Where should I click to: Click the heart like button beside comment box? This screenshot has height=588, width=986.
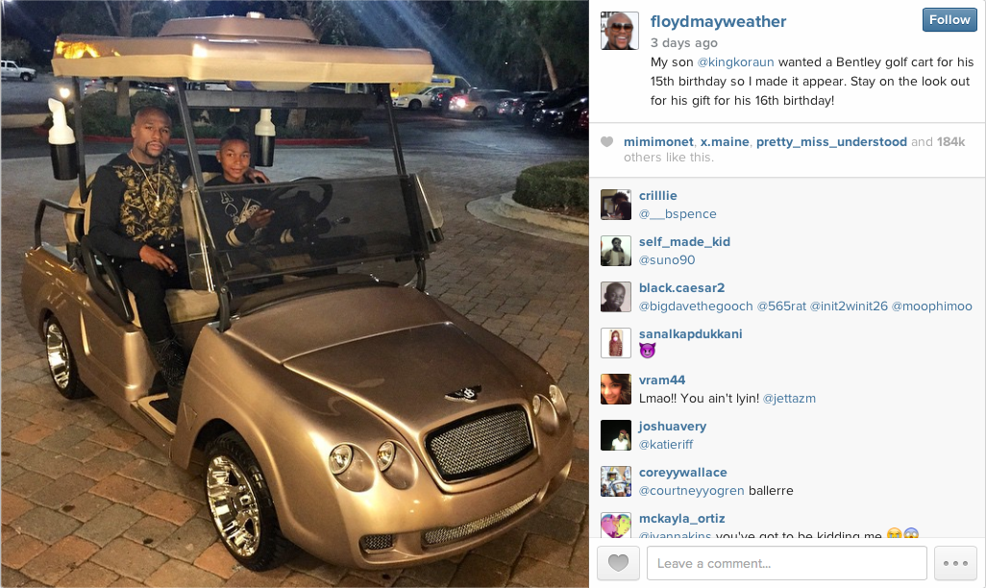618,563
